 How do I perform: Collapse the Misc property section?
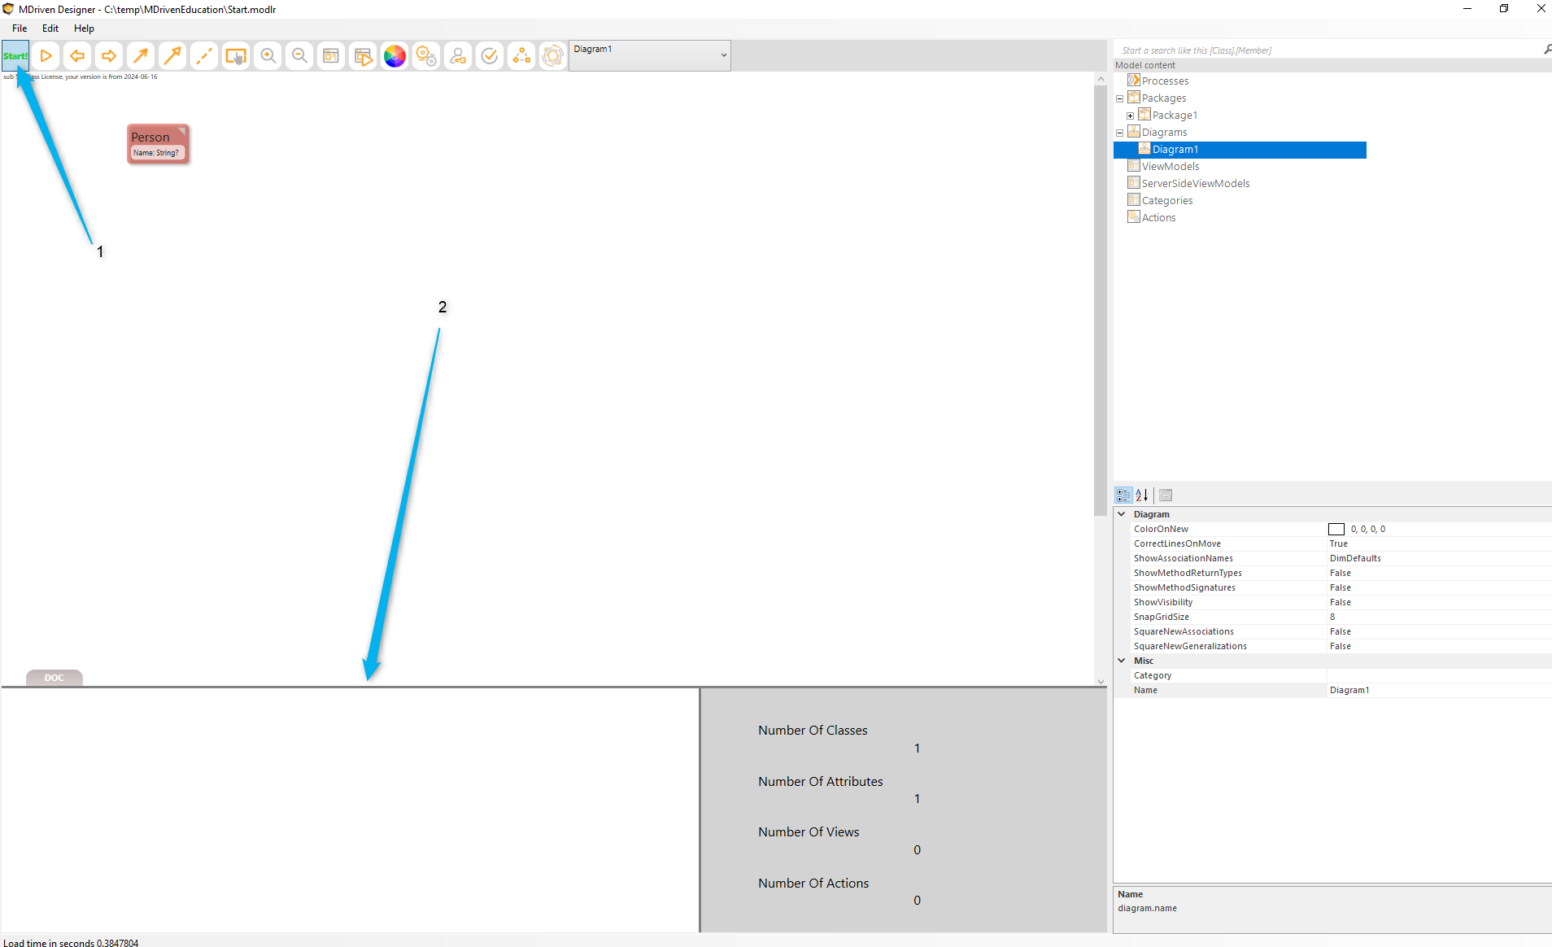pos(1122,661)
